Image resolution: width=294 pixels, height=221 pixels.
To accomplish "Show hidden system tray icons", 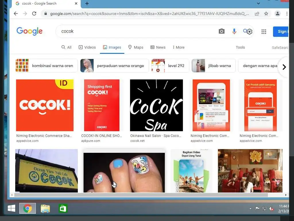I will point(250,209).
